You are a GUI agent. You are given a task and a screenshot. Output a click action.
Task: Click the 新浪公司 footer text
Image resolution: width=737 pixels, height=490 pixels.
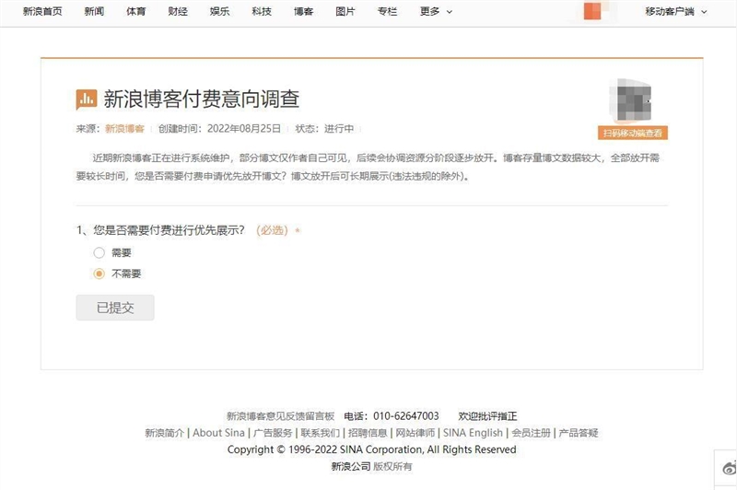[351, 466]
